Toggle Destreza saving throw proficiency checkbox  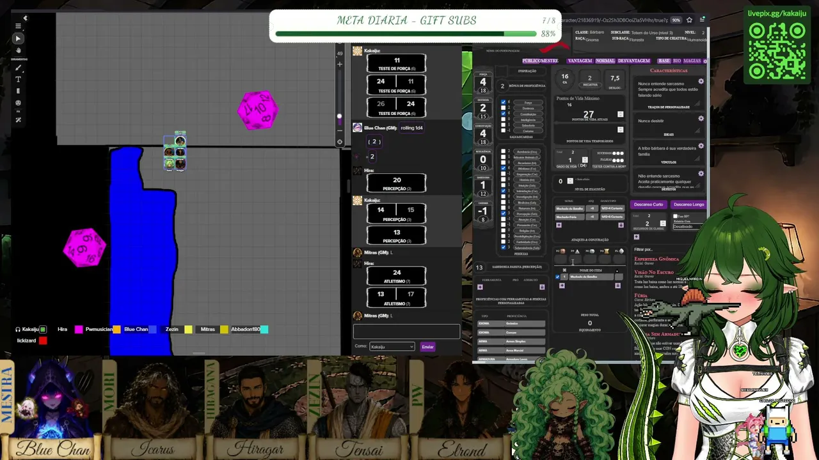point(504,108)
